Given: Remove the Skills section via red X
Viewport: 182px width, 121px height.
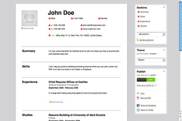Looking at the screenshot, I should point(139,17).
